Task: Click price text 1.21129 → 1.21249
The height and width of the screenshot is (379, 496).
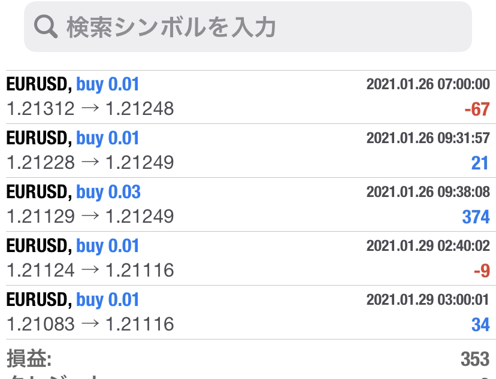Action: tap(90, 217)
